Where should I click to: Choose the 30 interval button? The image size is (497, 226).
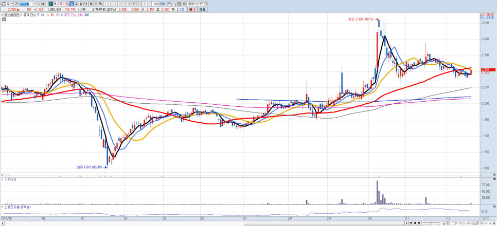pyautogui.click(x=129, y=4)
